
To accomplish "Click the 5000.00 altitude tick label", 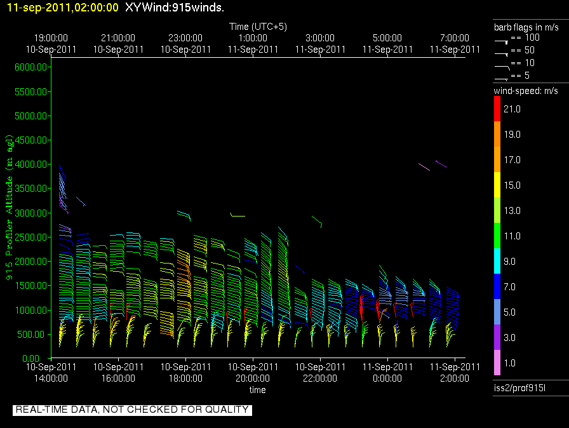I will point(31,116).
